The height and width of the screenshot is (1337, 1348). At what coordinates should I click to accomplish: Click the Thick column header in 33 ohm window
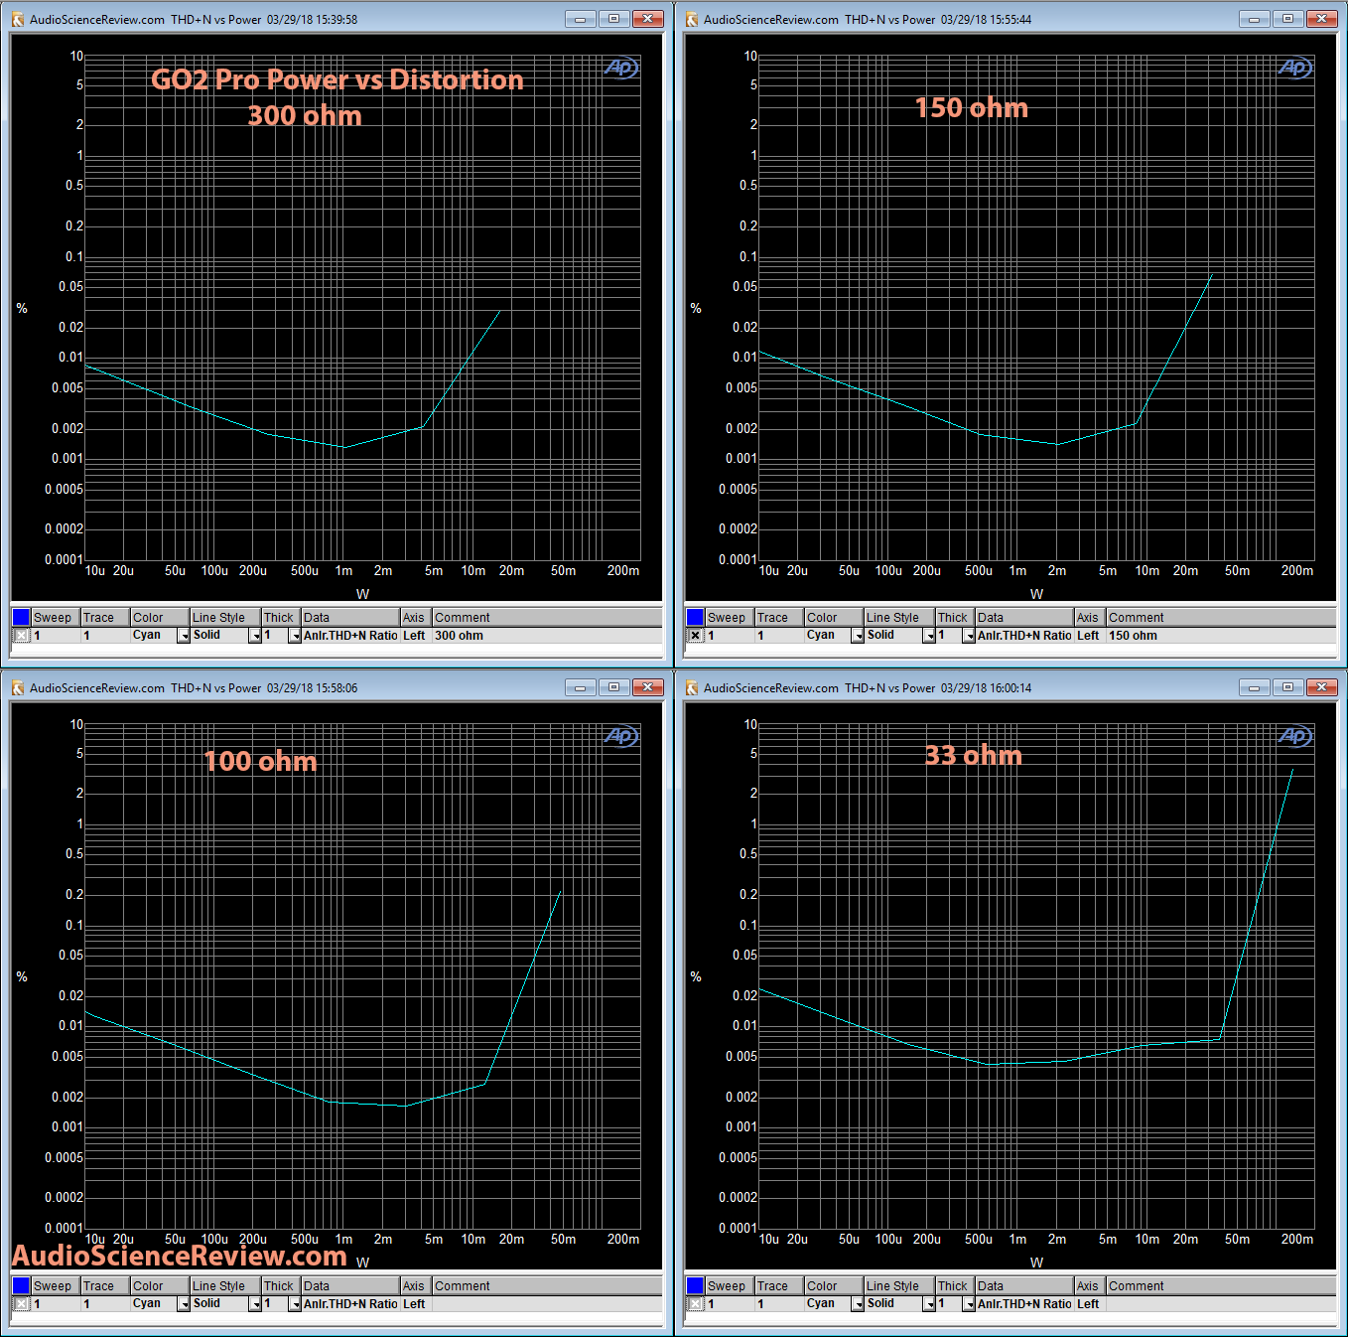pos(956,1286)
